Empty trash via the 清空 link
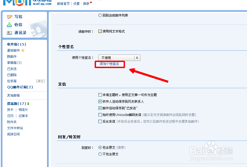 [x=40, y=81]
